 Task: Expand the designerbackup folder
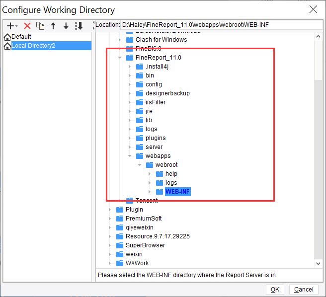(130, 93)
